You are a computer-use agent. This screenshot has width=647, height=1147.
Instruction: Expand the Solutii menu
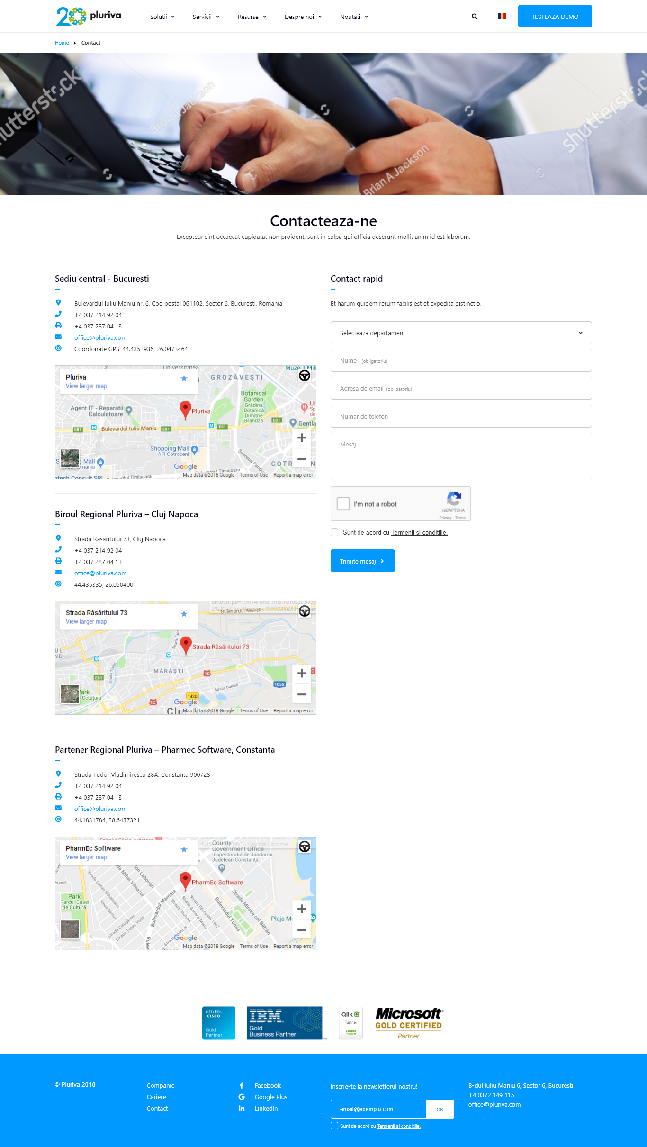tap(162, 17)
